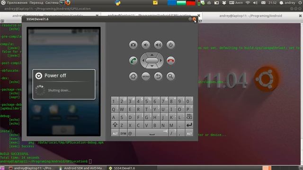The width and height of the screenshot is (303, 170).
Task: Click the D-pad left arrow
Action: (x=143, y=60)
